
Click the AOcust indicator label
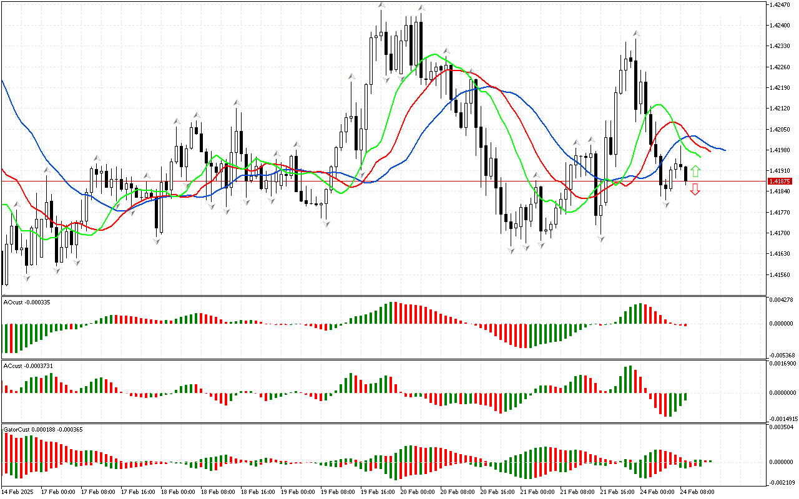click(27, 303)
